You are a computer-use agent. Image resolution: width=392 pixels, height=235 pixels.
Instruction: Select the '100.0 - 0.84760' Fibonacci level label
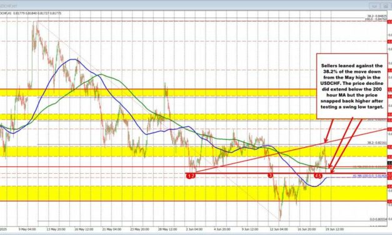pos(376,19)
